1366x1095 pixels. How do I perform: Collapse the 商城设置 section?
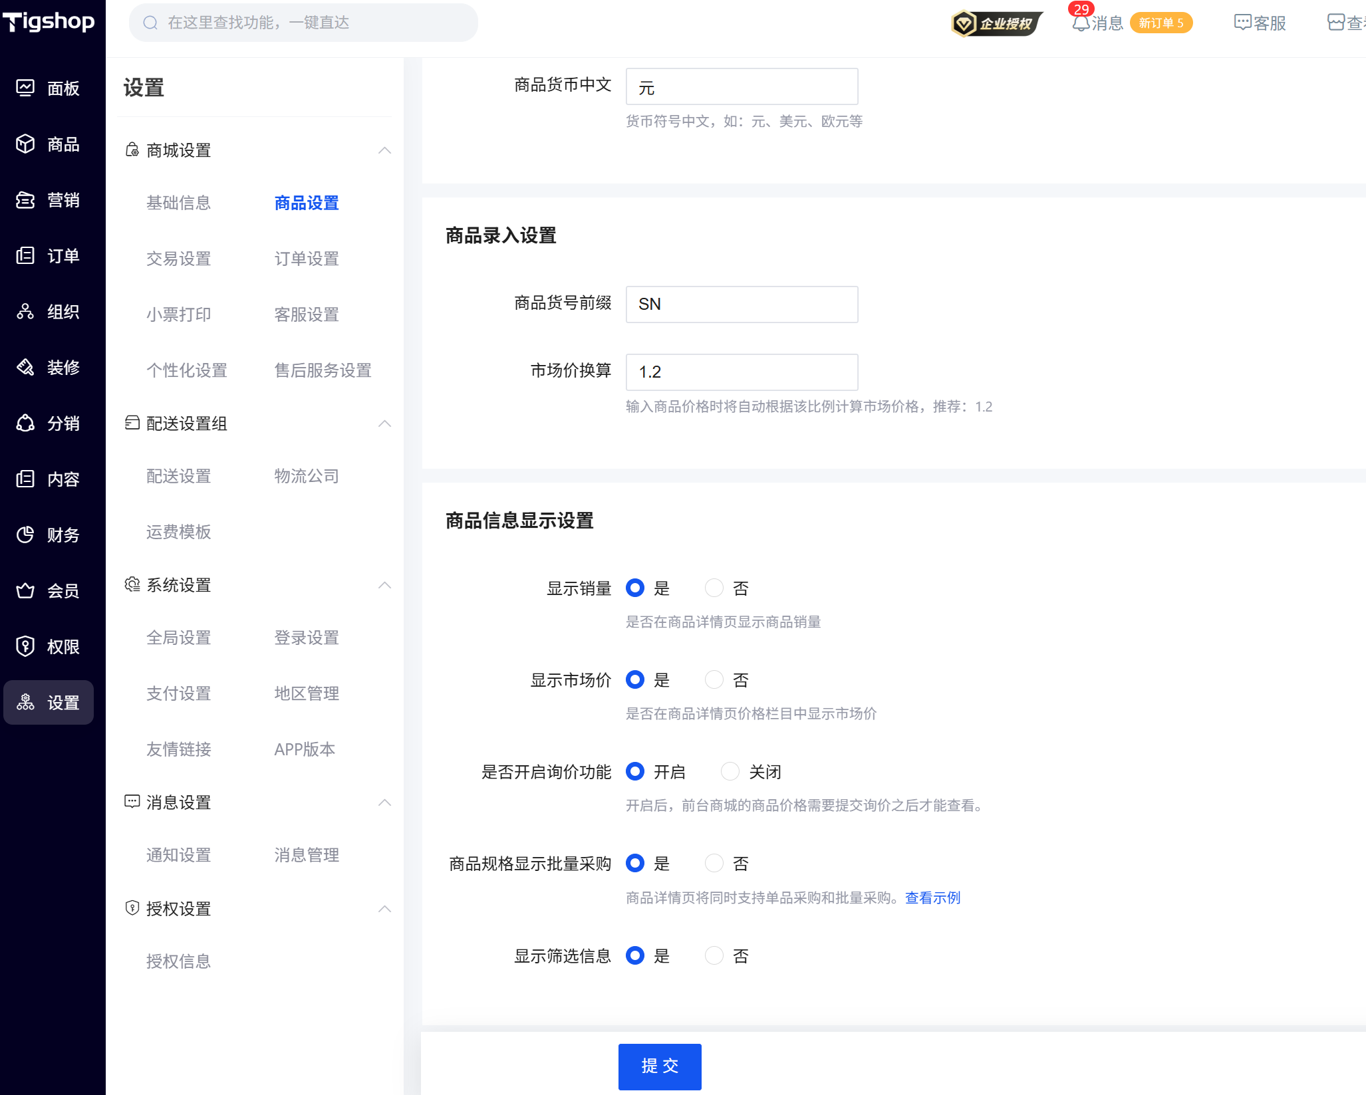384,150
